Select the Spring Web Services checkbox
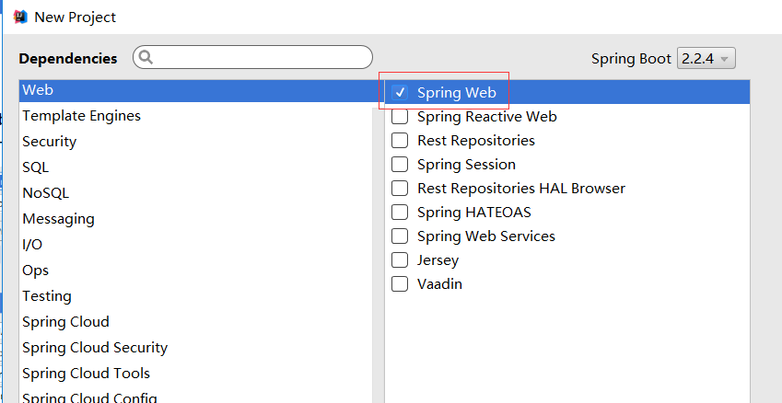 point(400,236)
